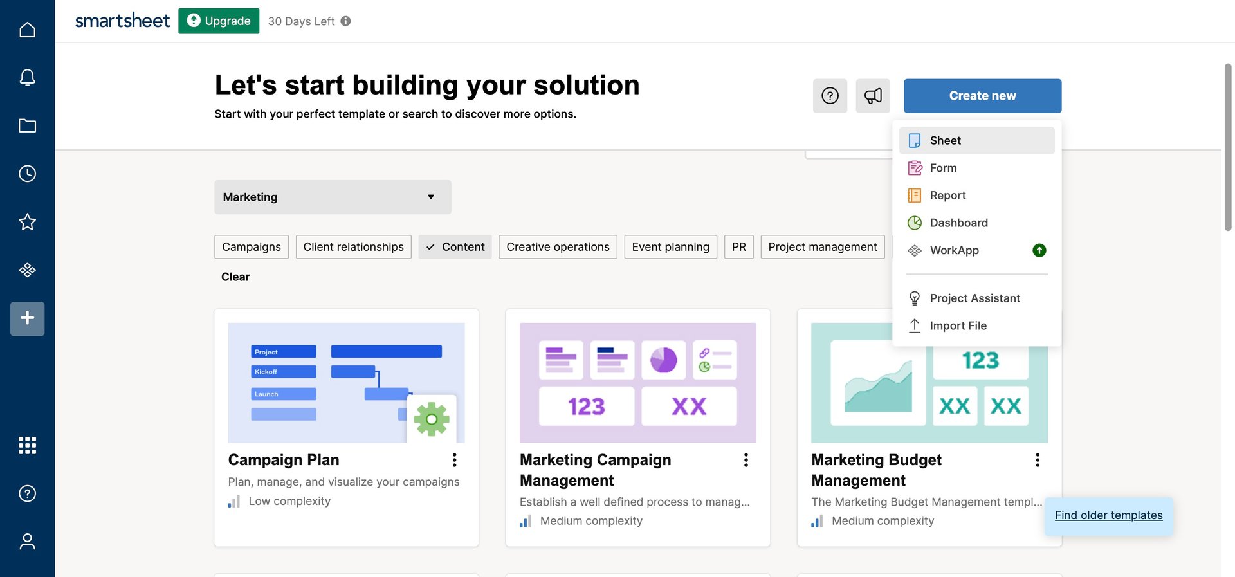This screenshot has width=1235, height=577.
Task: Click the announcements megaphone icon
Action: point(873,96)
